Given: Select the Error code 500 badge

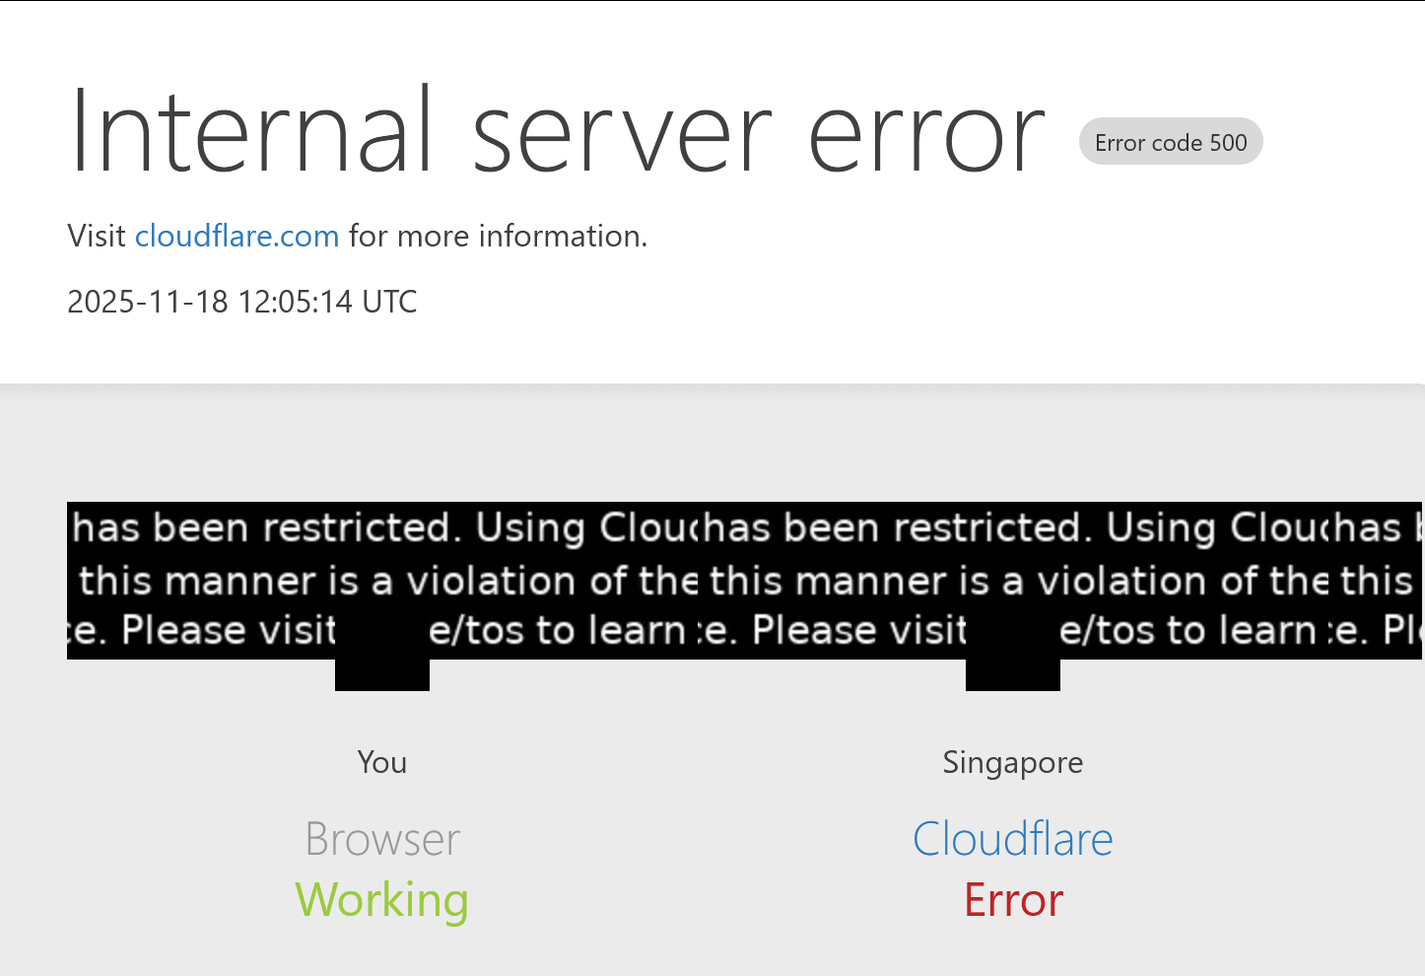Looking at the screenshot, I should coord(1171,142).
